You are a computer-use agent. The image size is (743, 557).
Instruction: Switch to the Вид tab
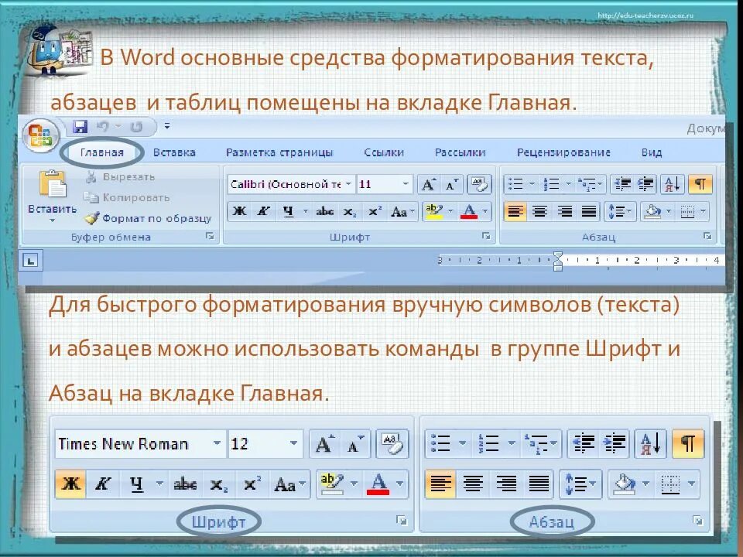652,152
